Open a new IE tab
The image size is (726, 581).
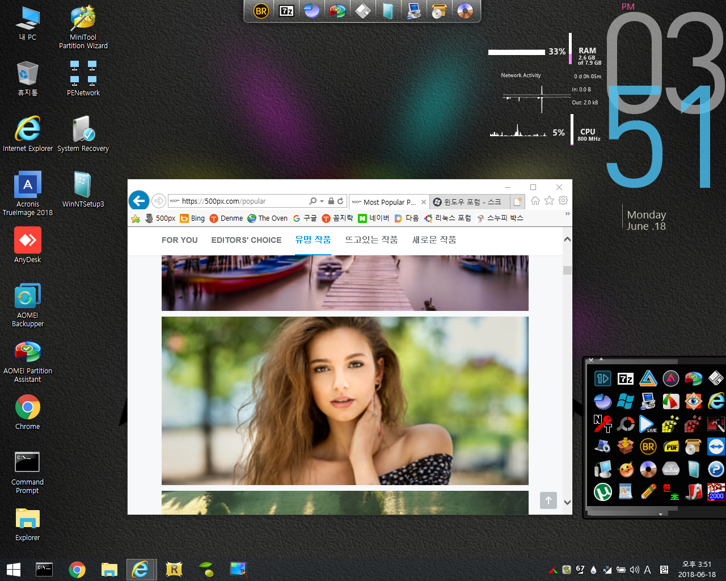tap(517, 201)
